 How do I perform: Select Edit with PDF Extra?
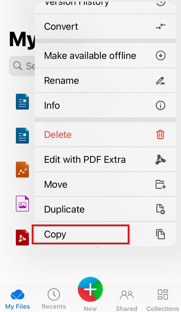pyautogui.click(x=106, y=159)
